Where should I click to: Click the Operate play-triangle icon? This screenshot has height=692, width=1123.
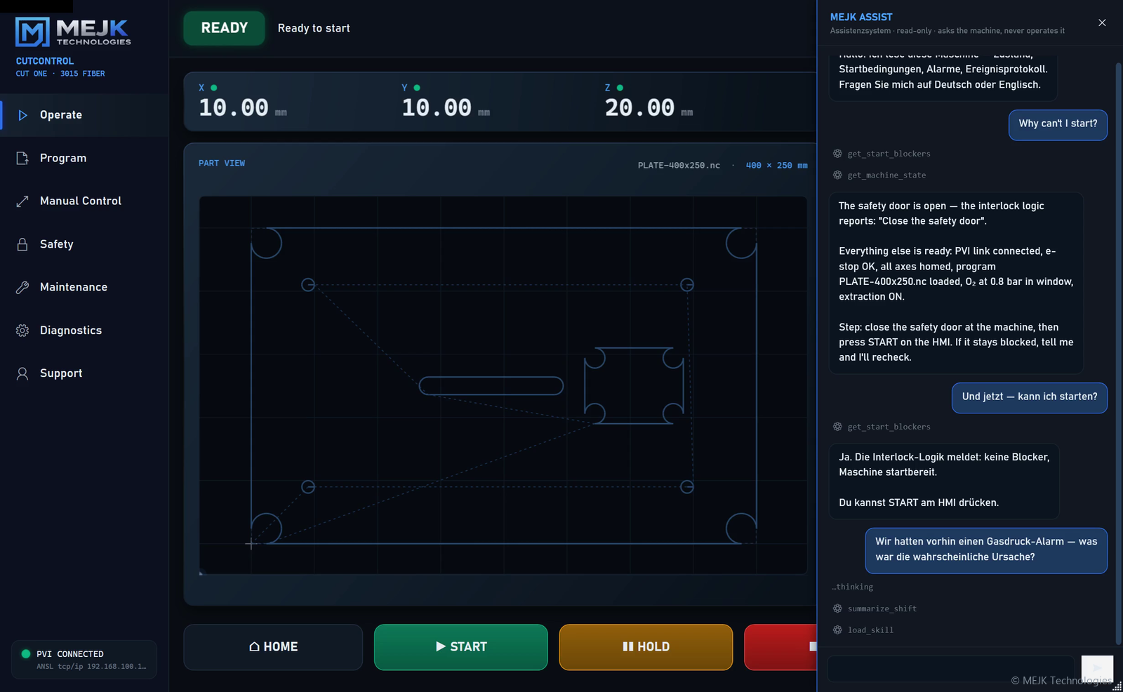pos(22,115)
